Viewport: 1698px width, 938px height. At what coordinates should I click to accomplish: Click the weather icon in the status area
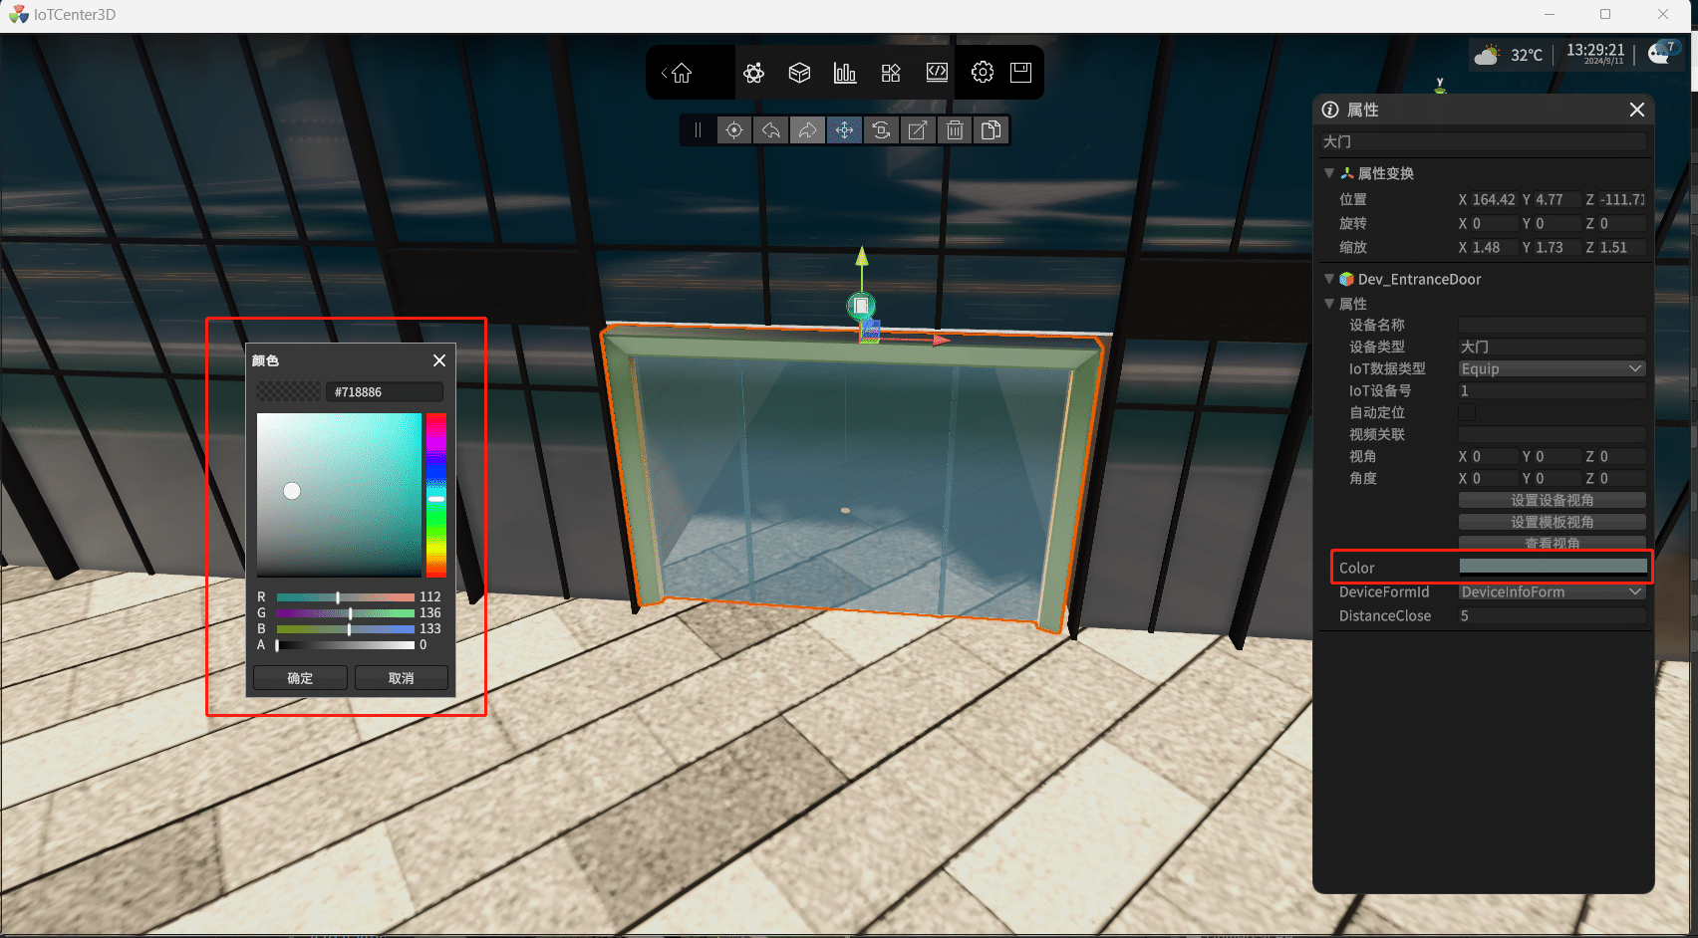pos(1487,55)
